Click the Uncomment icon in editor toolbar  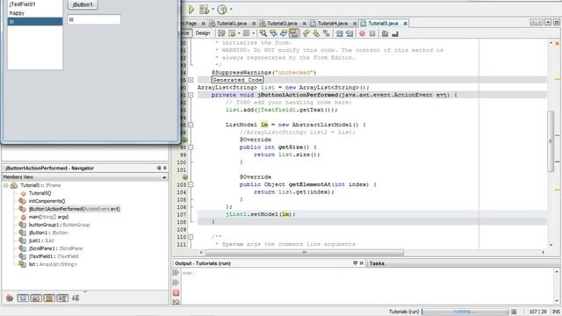pyautogui.click(x=395, y=33)
